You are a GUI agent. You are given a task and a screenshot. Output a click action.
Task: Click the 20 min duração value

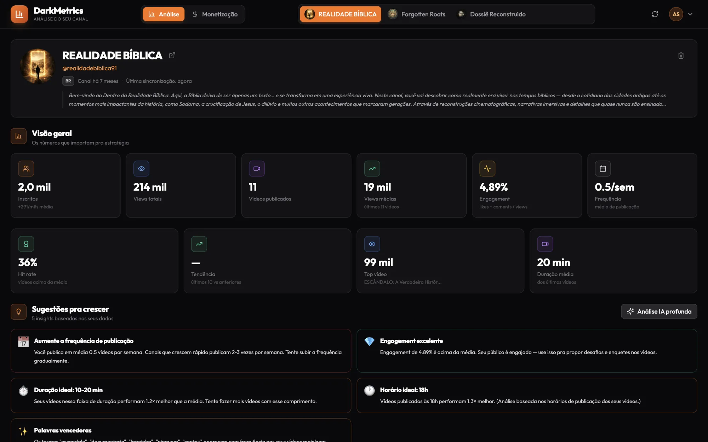(x=554, y=262)
